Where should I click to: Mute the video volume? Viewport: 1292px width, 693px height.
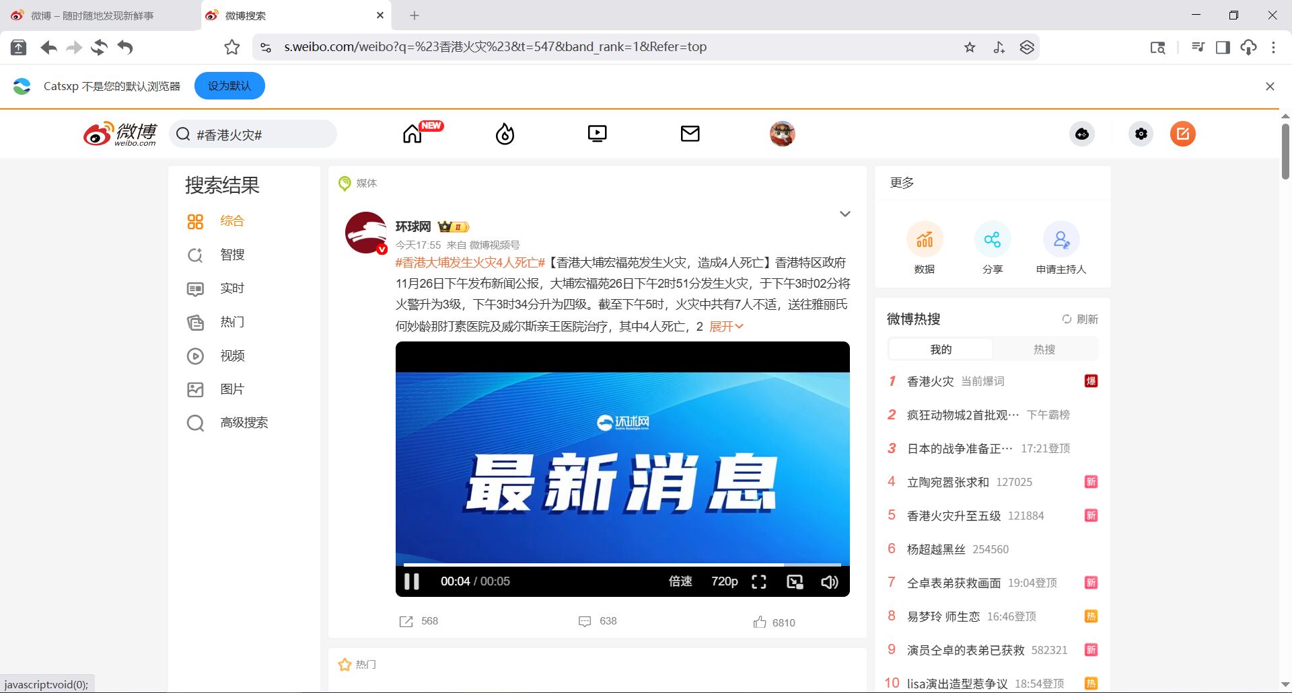(829, 582)
